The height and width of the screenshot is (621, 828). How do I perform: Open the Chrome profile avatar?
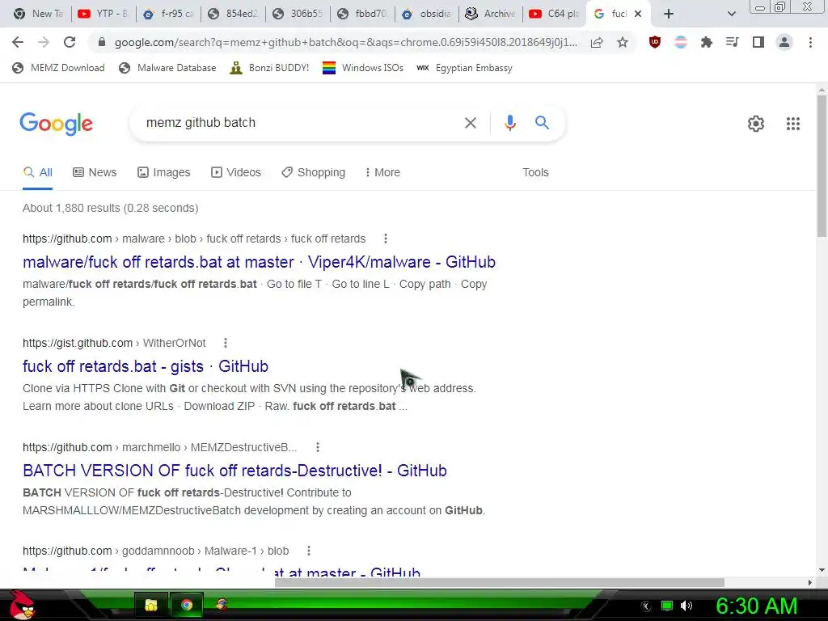tap(784, 42)
